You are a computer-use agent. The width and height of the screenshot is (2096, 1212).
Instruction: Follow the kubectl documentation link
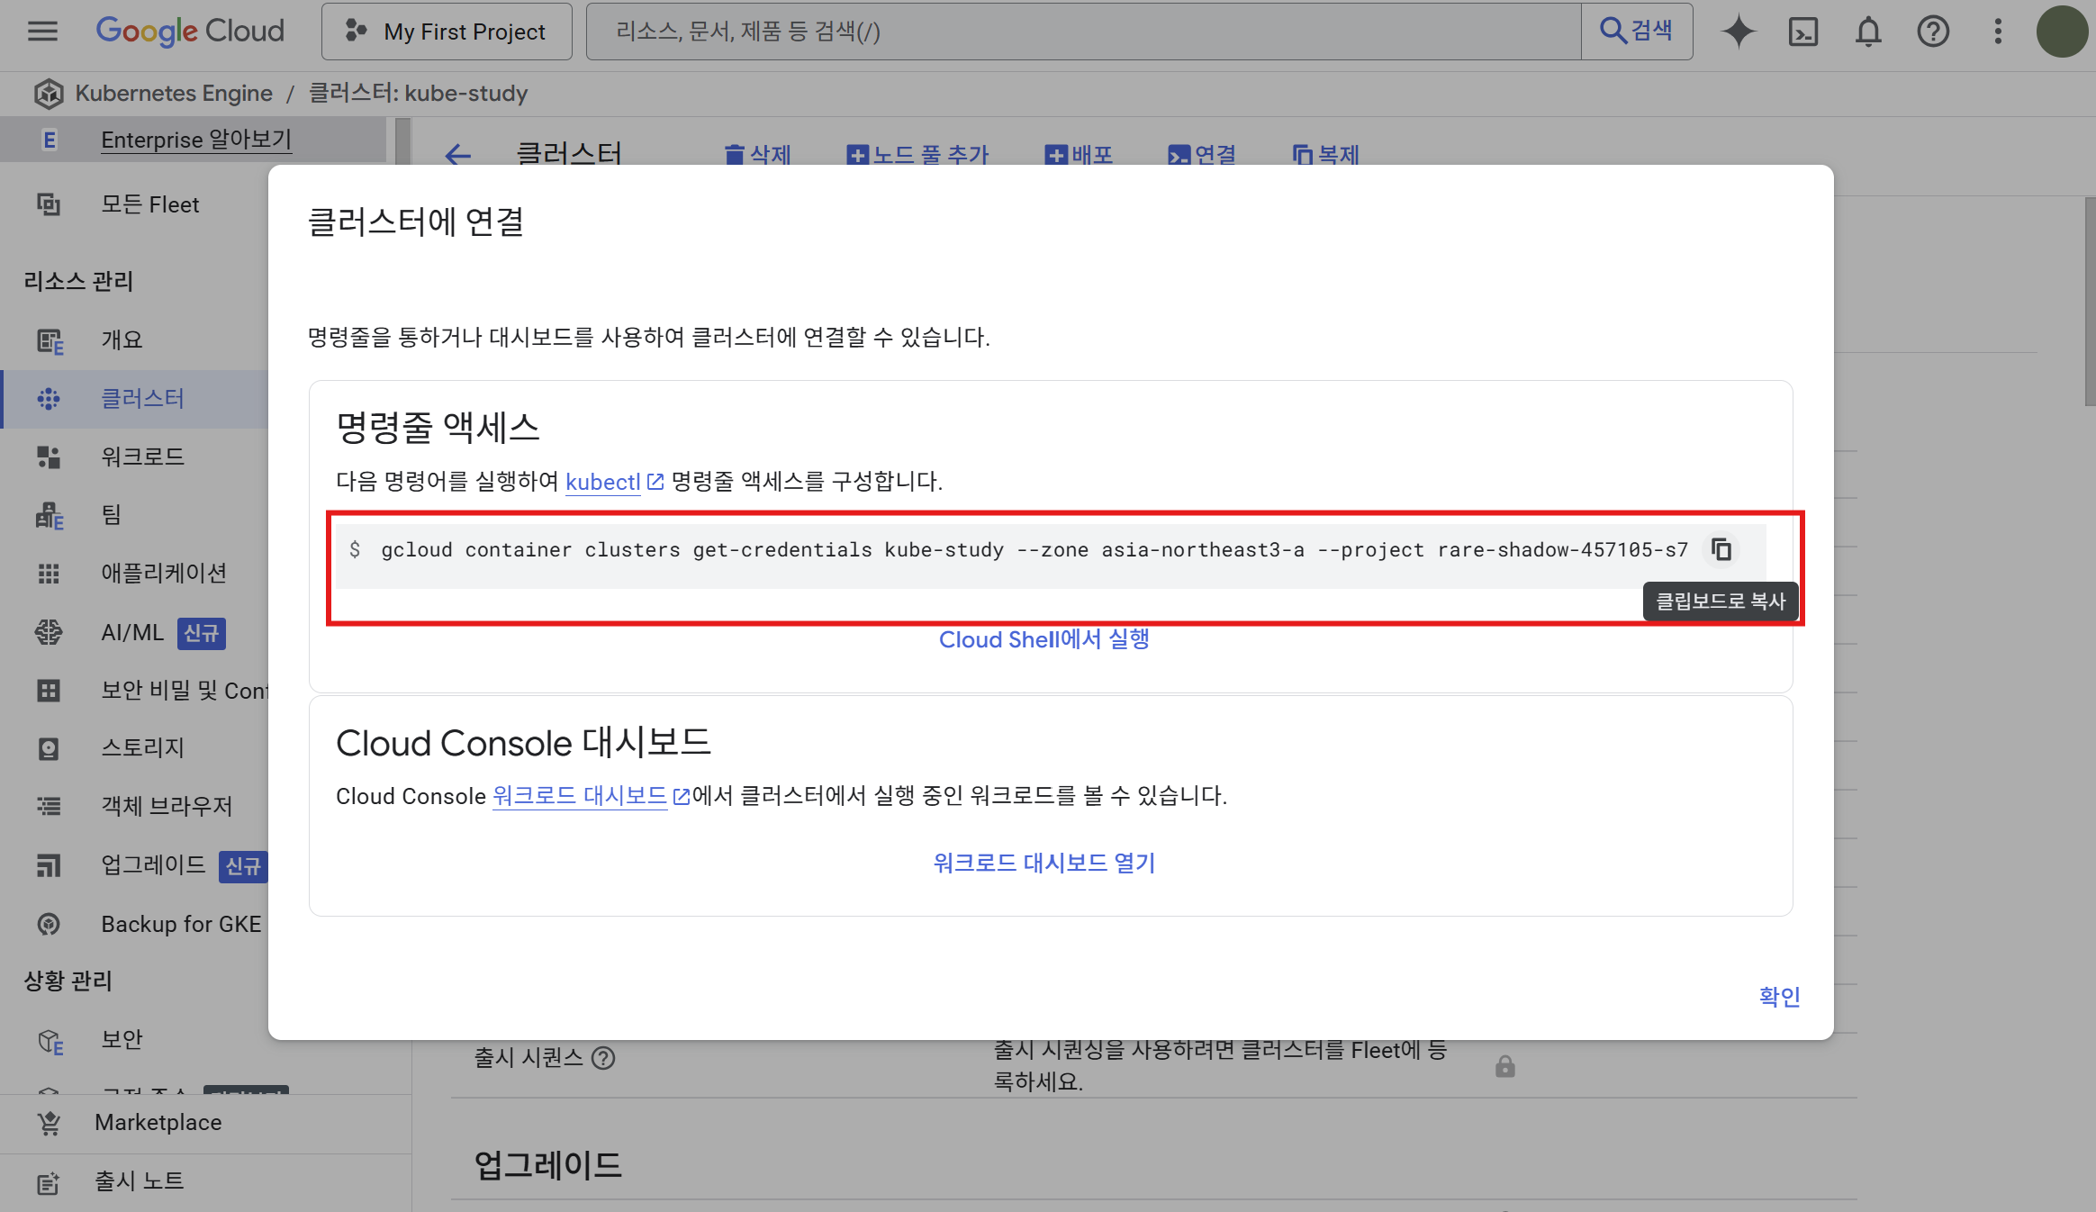click(602, 482)
